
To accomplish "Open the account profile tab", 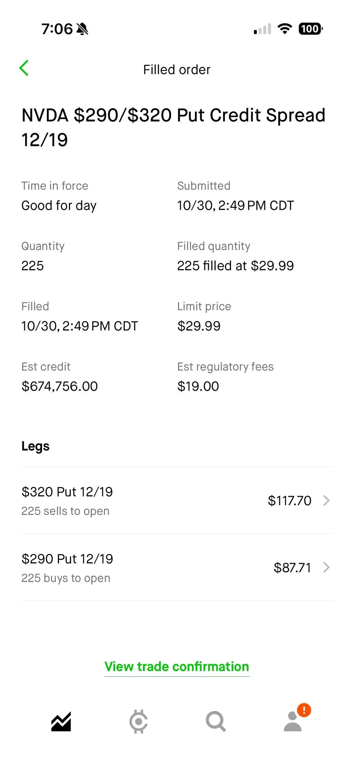I will pyautogui.click(x=292, y=722).
